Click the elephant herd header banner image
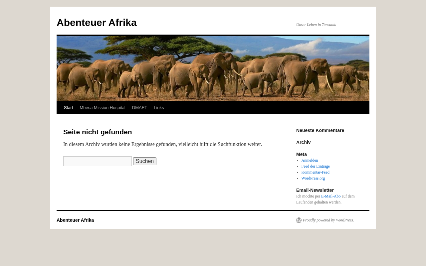 [213, 68]
